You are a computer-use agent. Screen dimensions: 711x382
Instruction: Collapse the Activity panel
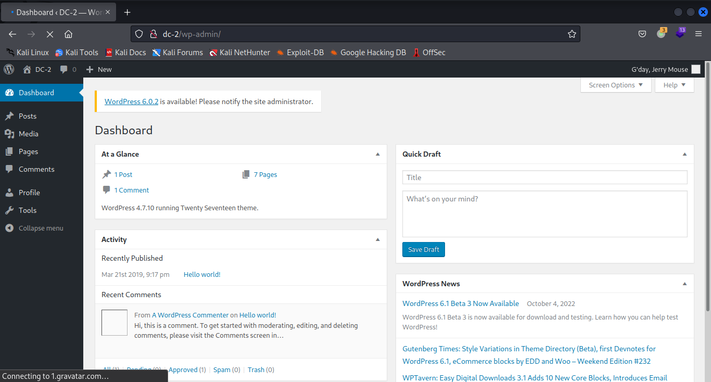(378, 239)
